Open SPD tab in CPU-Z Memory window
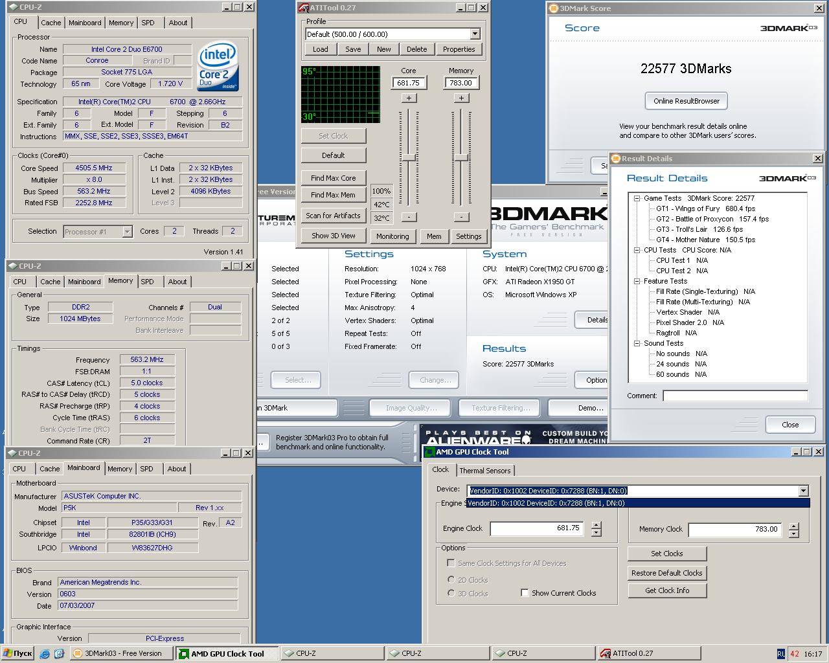 coord(147,282)
